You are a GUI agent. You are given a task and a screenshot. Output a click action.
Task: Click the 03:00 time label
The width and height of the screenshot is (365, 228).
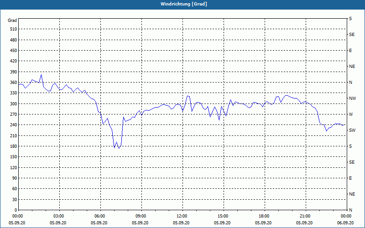58,216
